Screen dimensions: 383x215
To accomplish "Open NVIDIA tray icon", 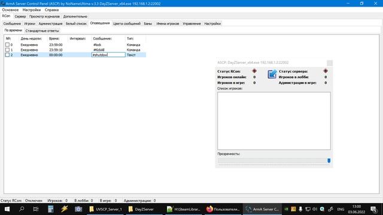I will [286, 209].
